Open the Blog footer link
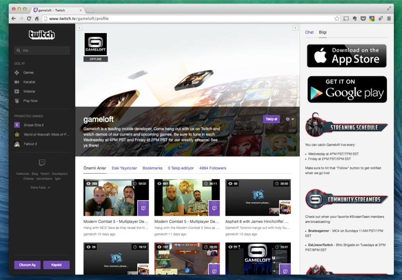 pyautogui.click(x=35, y=174)
